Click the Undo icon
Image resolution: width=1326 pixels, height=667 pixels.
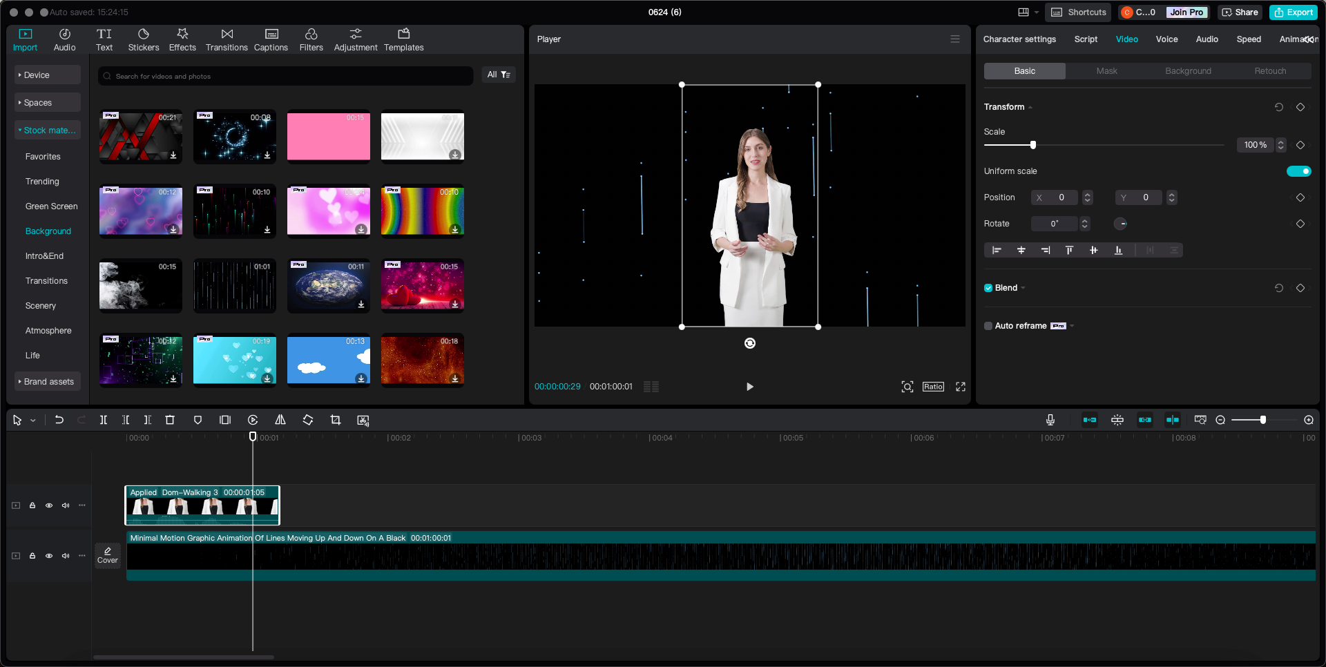click(x=59, y=420)
